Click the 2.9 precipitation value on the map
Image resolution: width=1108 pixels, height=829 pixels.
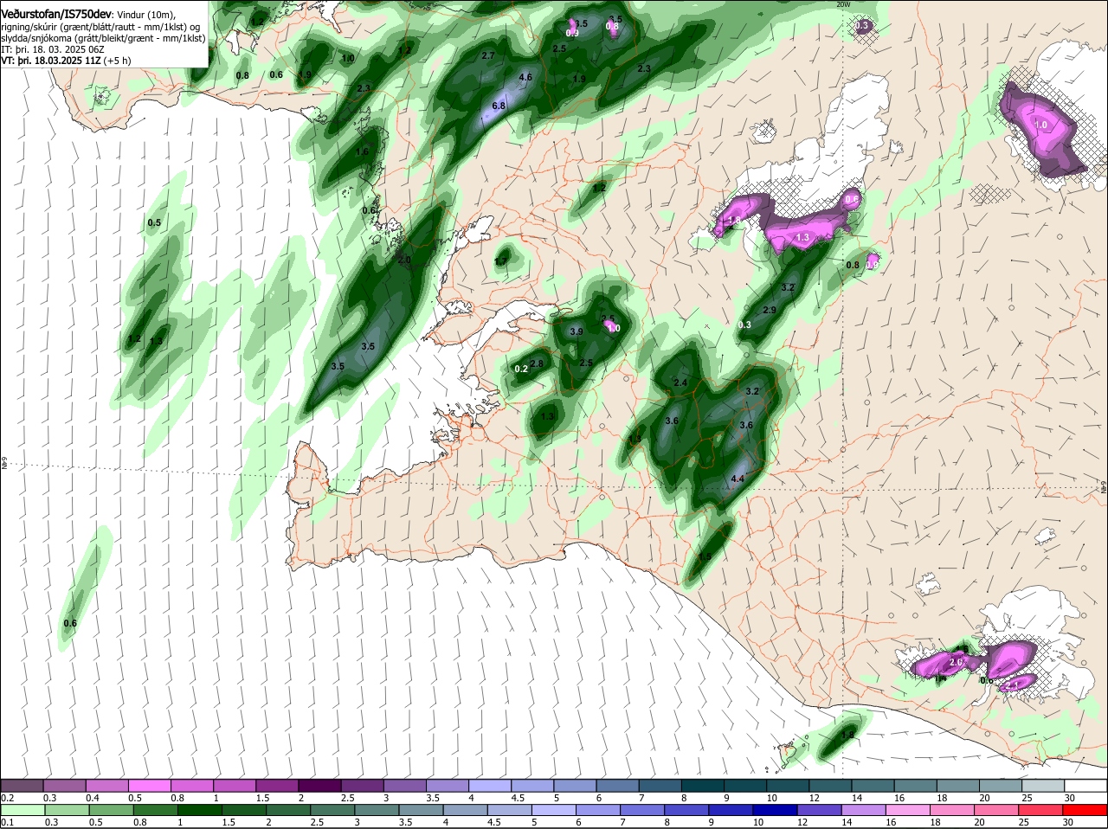[770, 310]
